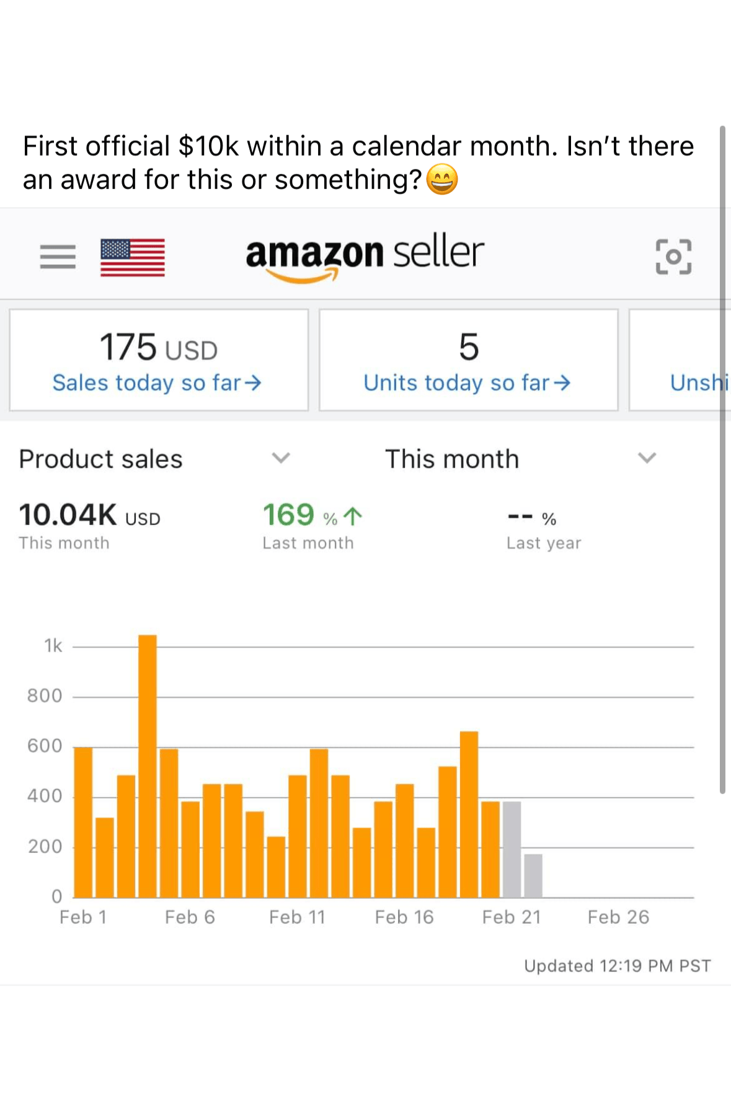Tap the shortest gray bar in chart
This screenshot has width=731, height=1096.
pyautogui.click(x=533, y=875)
